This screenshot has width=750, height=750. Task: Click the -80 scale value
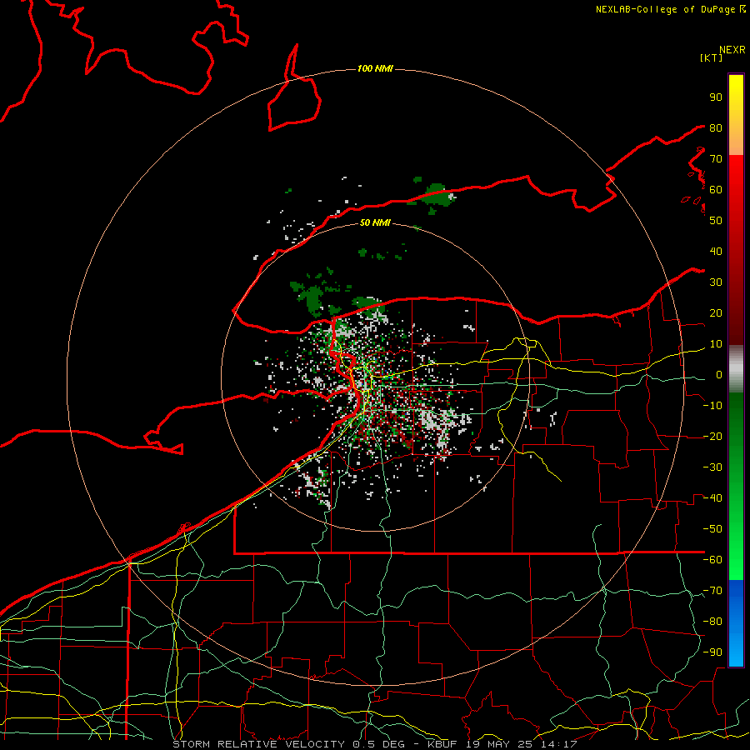point(712,622)
